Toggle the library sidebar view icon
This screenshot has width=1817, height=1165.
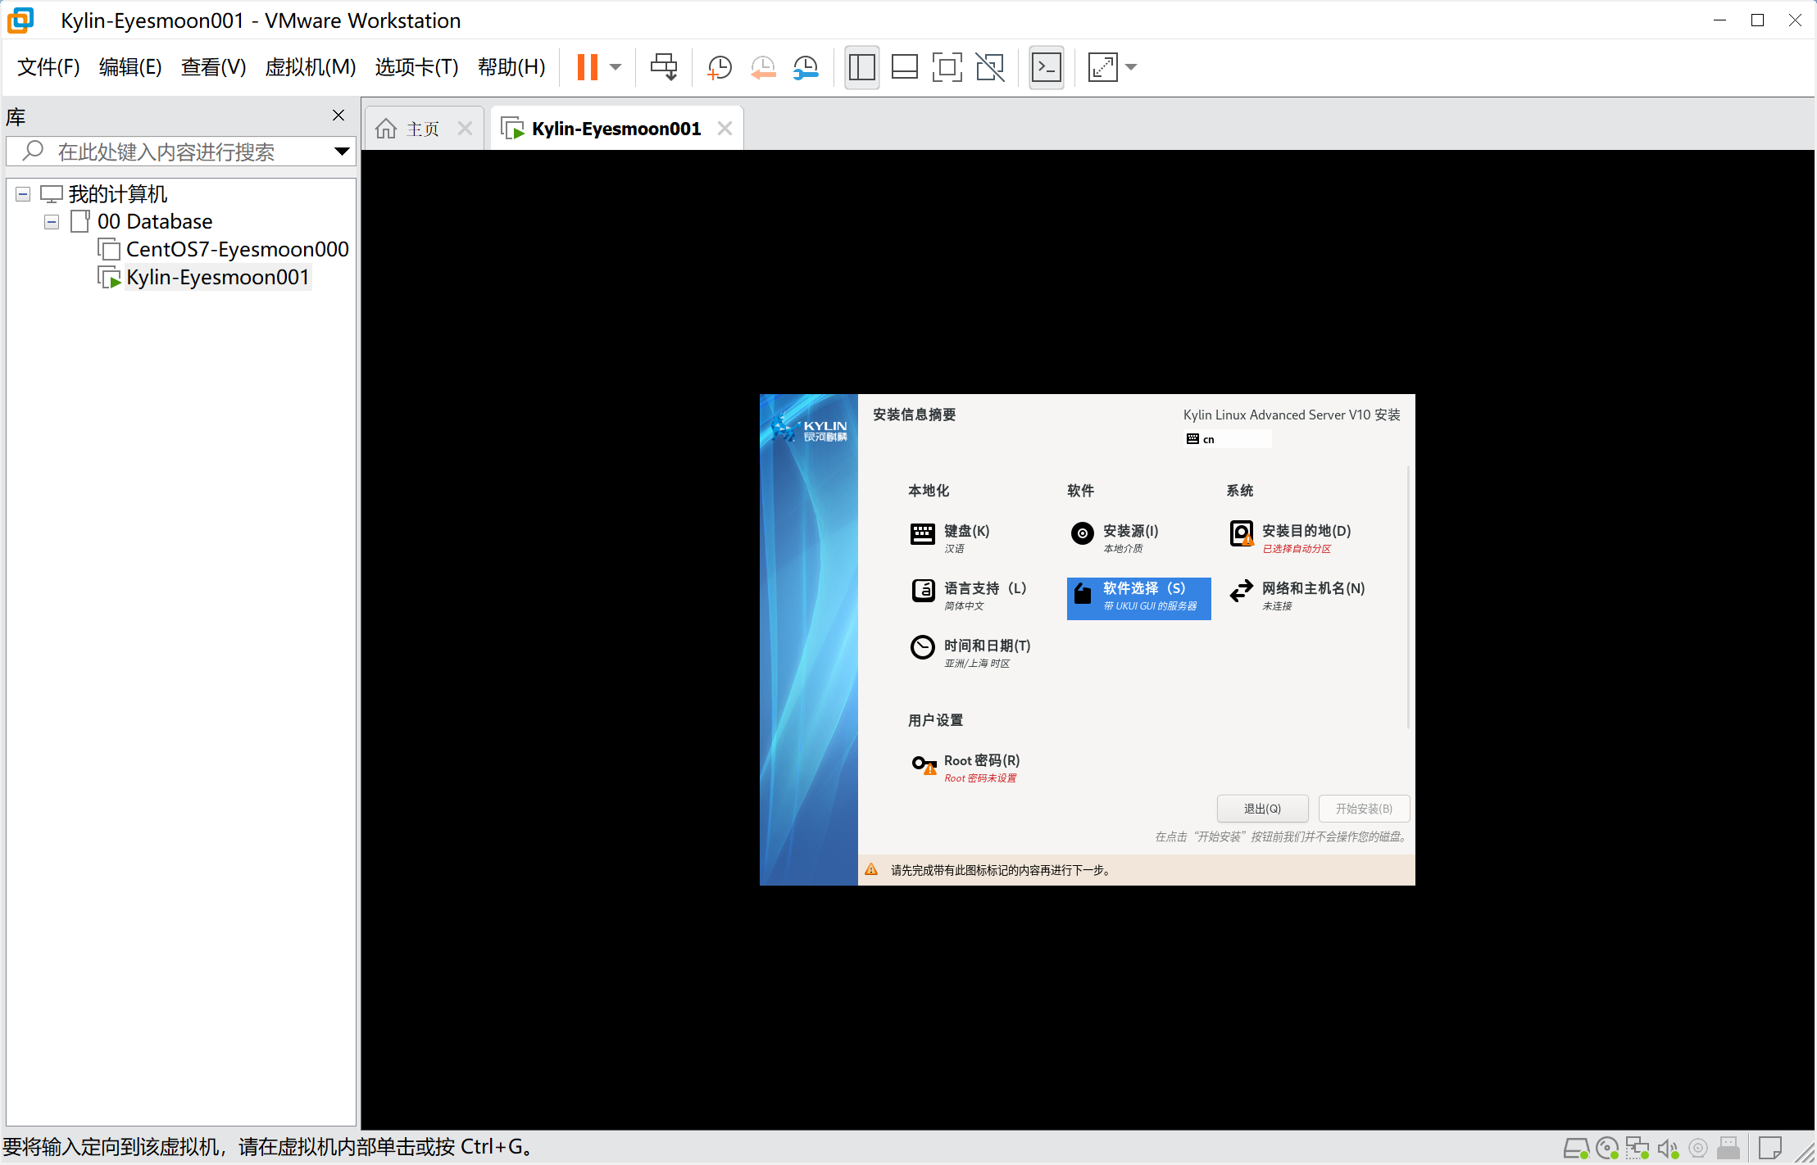click(861, 67)
